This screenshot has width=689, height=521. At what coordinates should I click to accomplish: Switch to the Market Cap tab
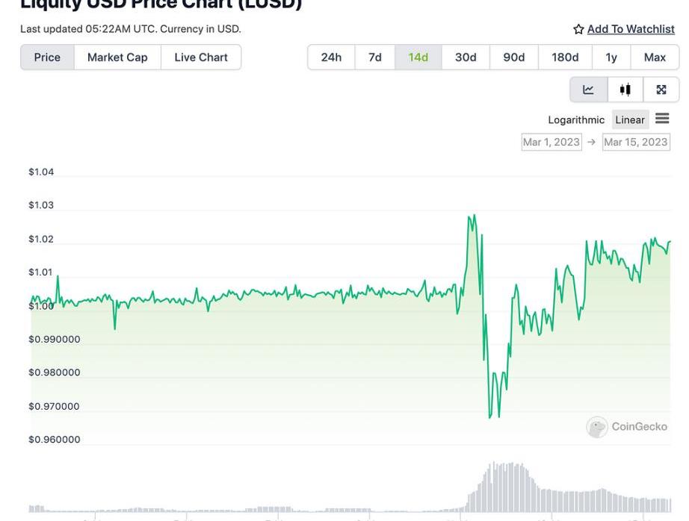(x=117, y=57)
